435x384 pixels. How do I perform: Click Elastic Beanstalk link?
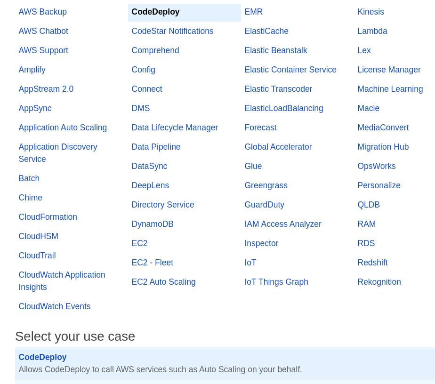(276, 50)
